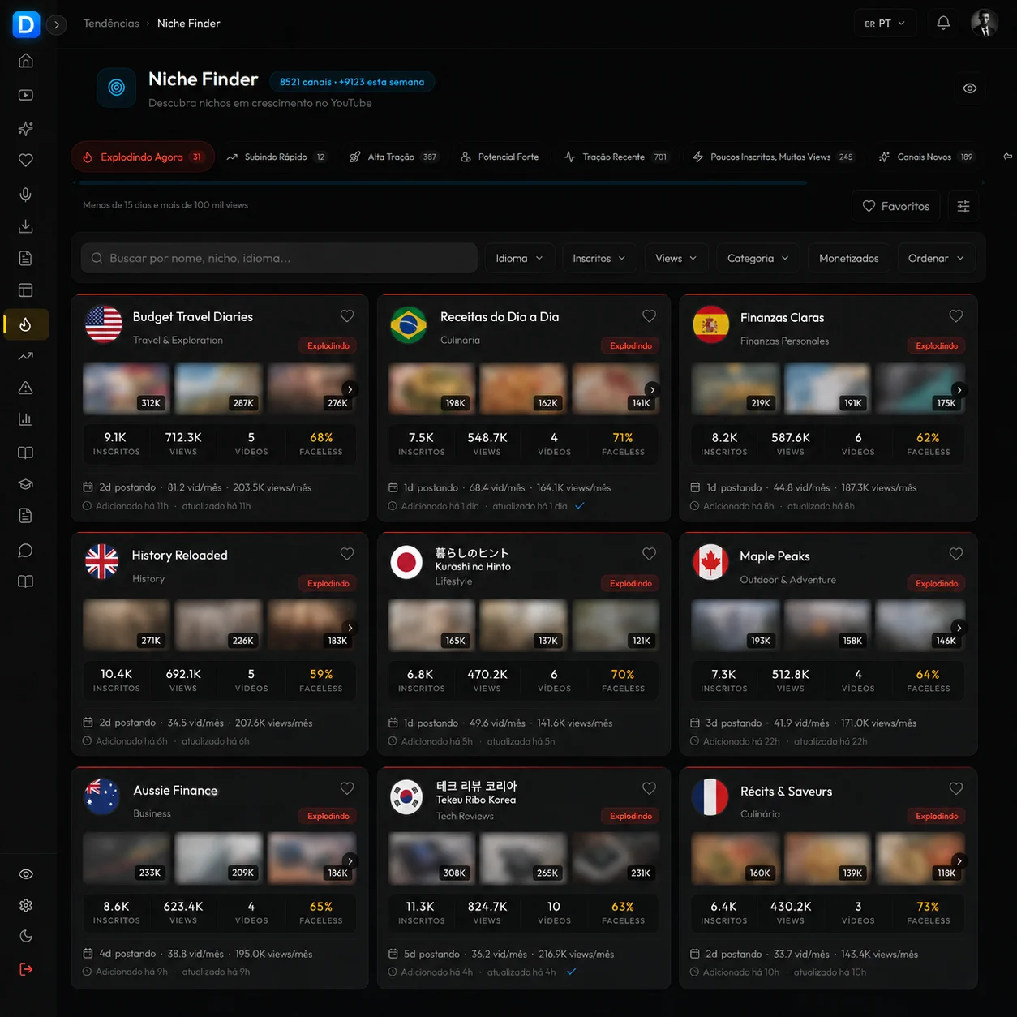Favorite the Aussie Finance channel
The width and height of the screenshot is (1017, 1017).
coord(347,788)
